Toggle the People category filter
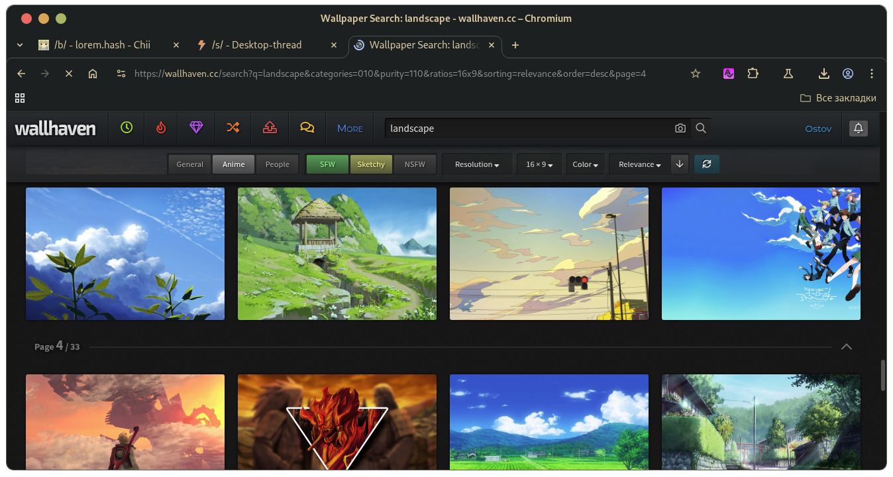The image size is (893, 477). click(x=278, y=164)
